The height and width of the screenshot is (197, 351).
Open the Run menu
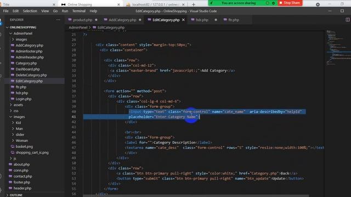[x=65, y=11]
